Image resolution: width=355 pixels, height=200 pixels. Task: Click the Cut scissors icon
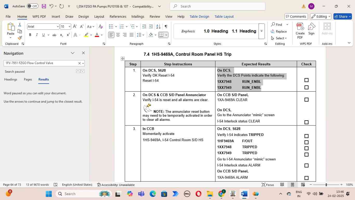click(20, 25)
